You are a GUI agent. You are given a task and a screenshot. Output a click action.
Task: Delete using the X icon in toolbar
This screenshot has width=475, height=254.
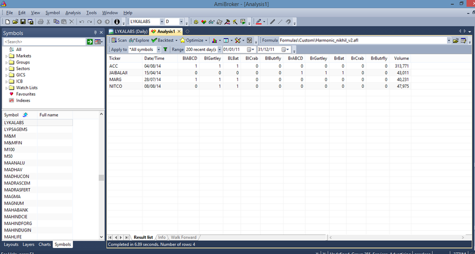(x=71, y=21)
